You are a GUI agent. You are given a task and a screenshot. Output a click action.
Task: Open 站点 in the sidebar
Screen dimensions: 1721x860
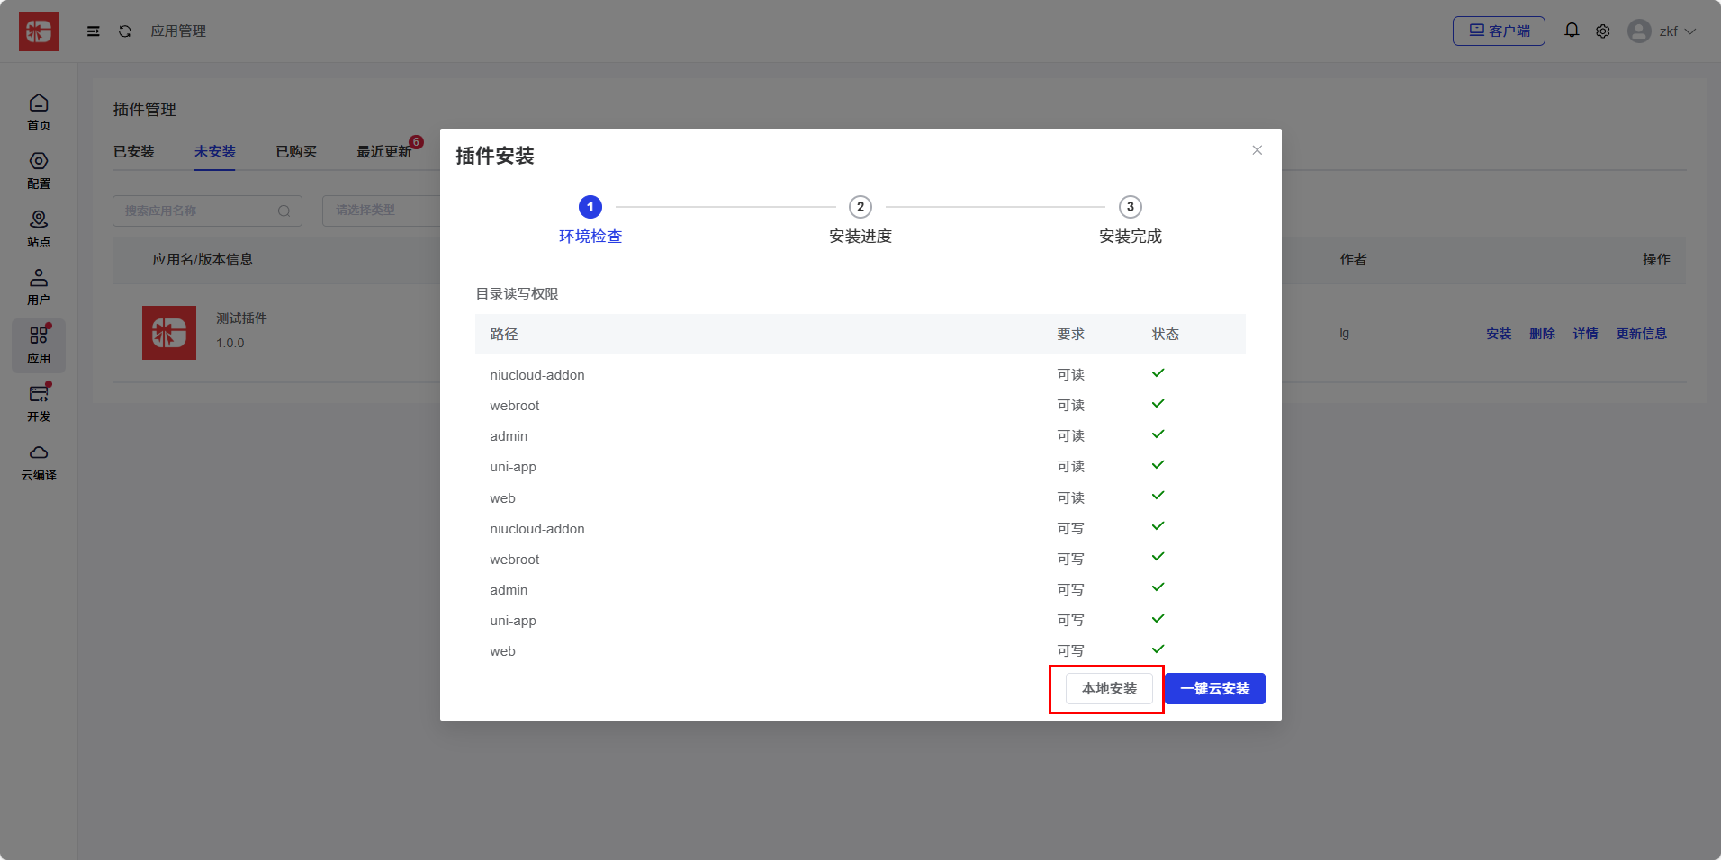tap(39, 229)
